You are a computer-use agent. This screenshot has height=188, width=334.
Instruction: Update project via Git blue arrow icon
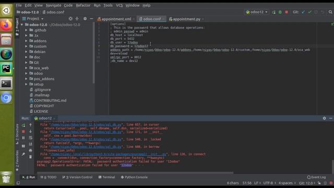[303, 12]
